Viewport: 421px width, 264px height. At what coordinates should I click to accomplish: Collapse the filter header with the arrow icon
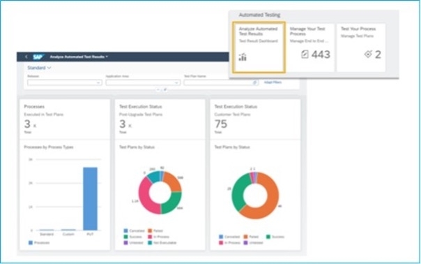(158, 90)
